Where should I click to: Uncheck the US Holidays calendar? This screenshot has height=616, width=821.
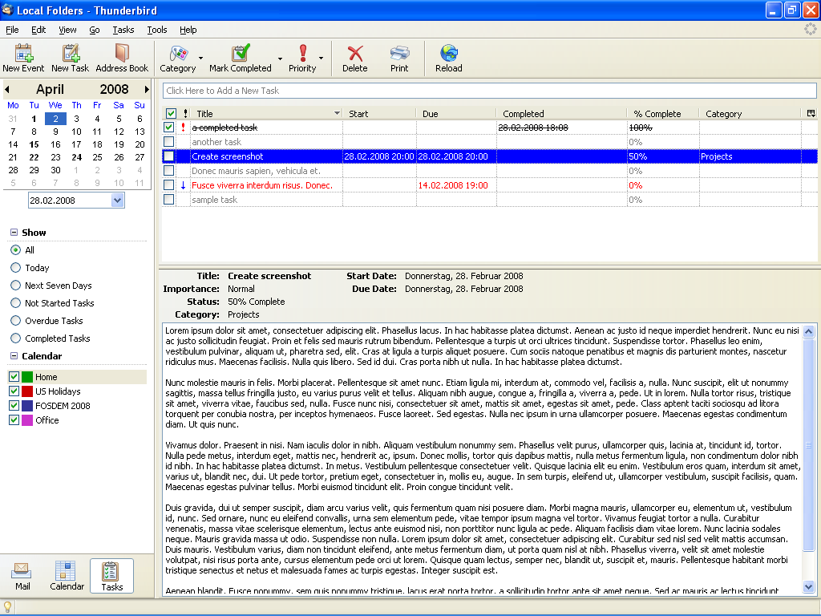pyautogui.click(x=14, y=391)
